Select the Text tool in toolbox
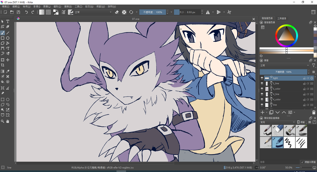This screenshot has width=317, height=172. [8, 21]
